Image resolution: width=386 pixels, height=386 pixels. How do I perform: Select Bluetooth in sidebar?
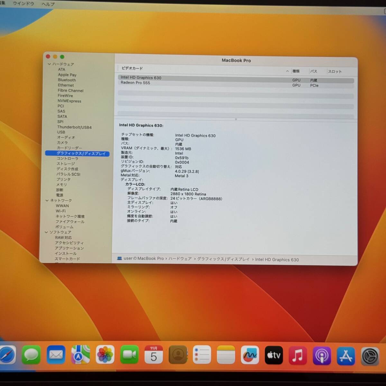pyautogui.click(x=67, y=80)
